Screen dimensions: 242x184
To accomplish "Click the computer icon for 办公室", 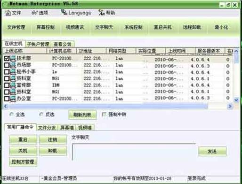I will [x=13, y=99].
